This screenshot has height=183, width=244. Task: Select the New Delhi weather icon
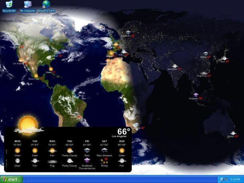point(175,66)
